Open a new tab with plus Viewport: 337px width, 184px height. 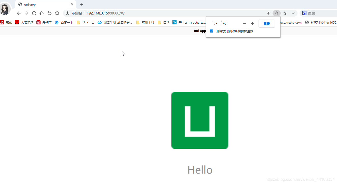click(82, 4)
